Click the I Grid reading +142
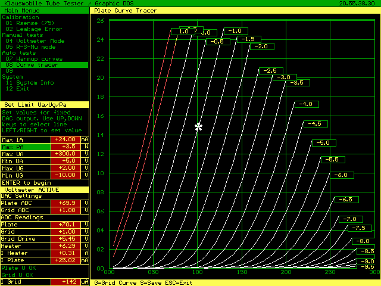Screen dimensions: 381x286 point(65,282)
